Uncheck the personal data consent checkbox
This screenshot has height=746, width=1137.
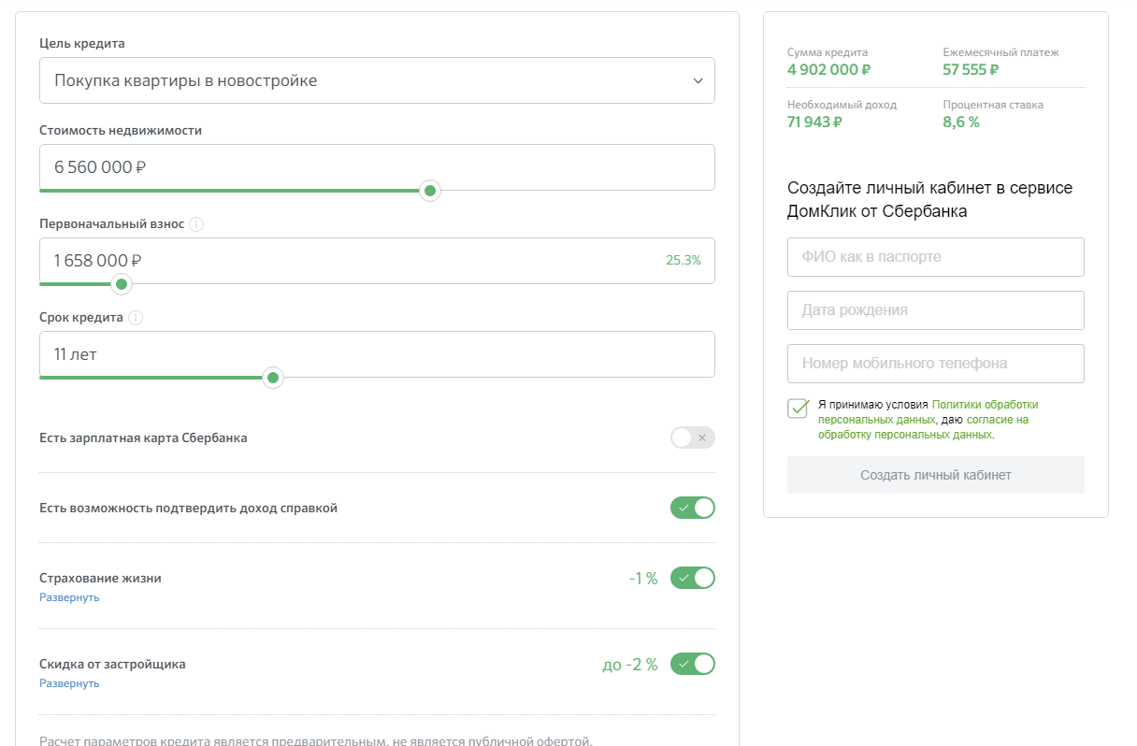coord(798,409)
